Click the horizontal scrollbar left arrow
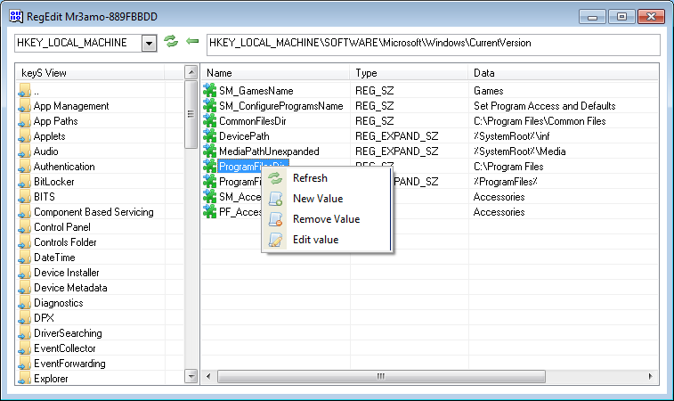Image resolution: width=674 pixels, height=401 pixels. point(208,376)
